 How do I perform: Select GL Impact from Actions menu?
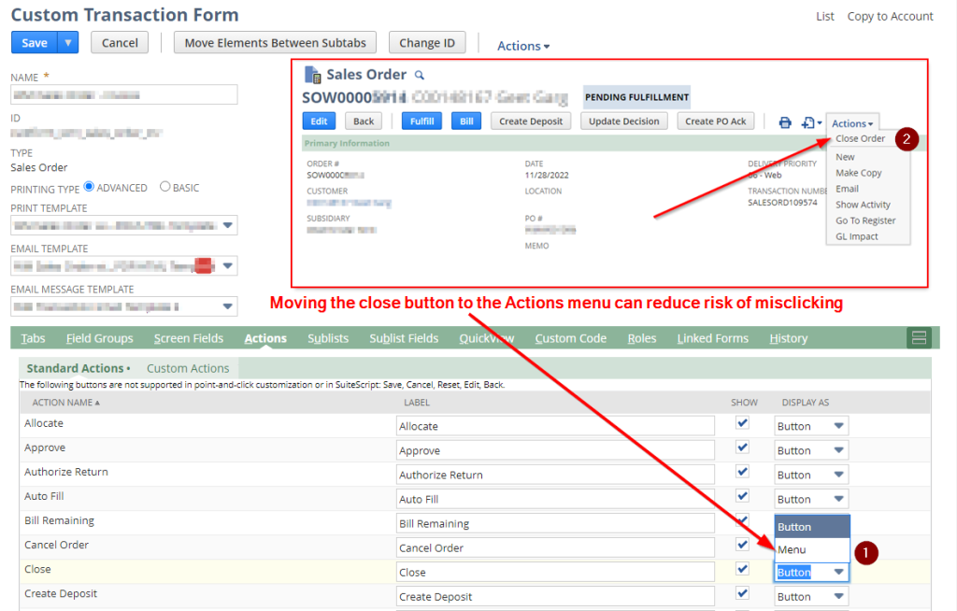[856, 236]
